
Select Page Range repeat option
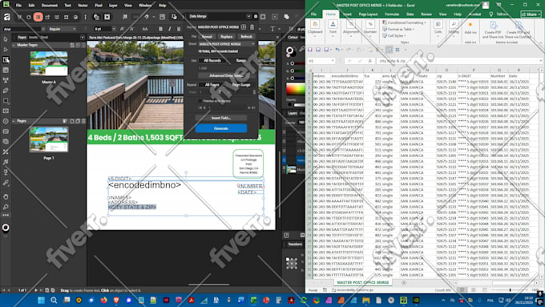coord(241,85)
